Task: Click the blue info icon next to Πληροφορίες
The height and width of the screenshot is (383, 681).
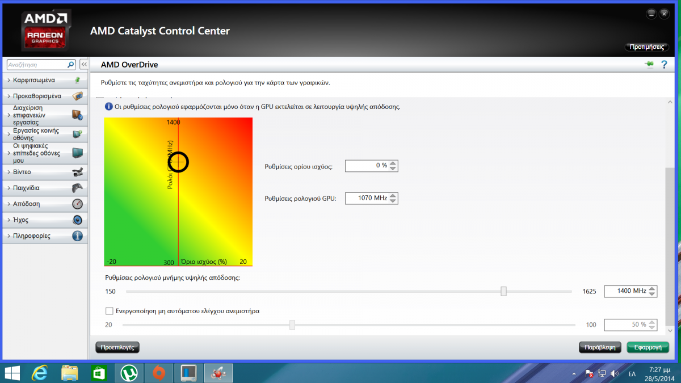Action: point(78,235)
